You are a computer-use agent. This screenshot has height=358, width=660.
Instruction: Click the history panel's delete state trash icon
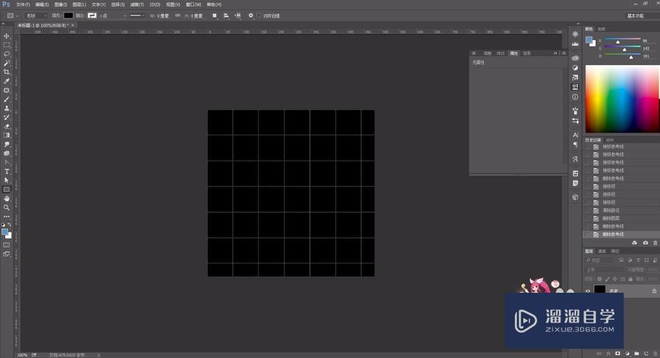pyautogui.click(x=655, y=243)
